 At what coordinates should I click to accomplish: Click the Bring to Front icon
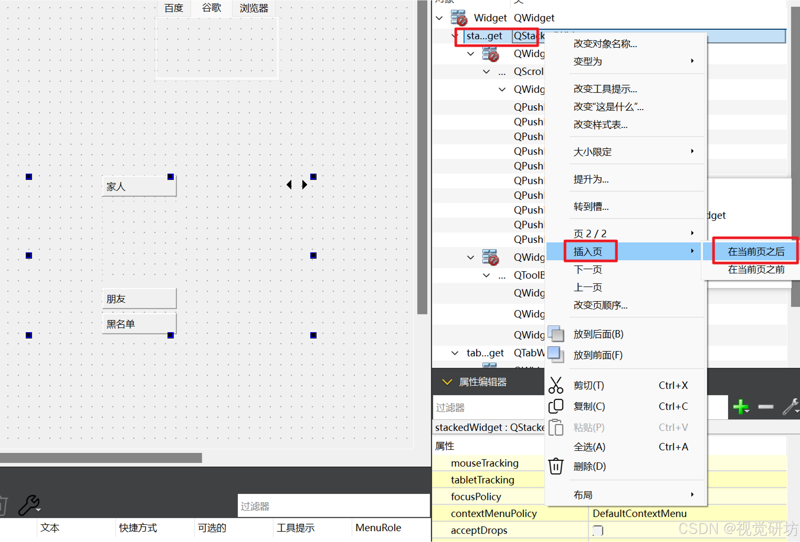point(555,355)
